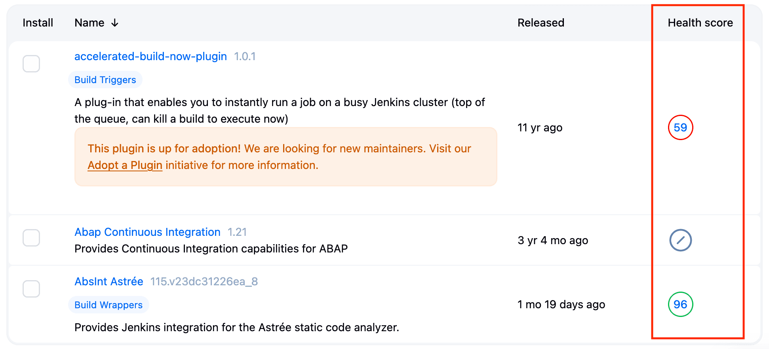Switch to the Install column header
769x349 pixels.
point(38,23)
